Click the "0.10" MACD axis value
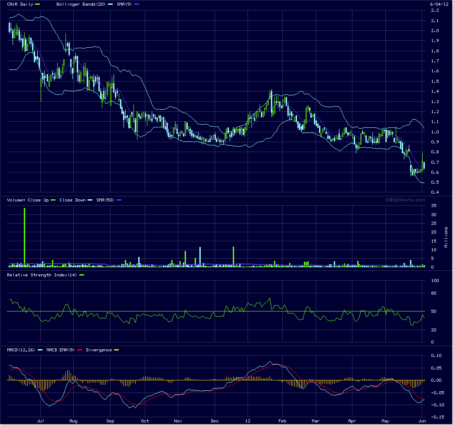Screen dimensions: 453x425 [x=436, y=356]
